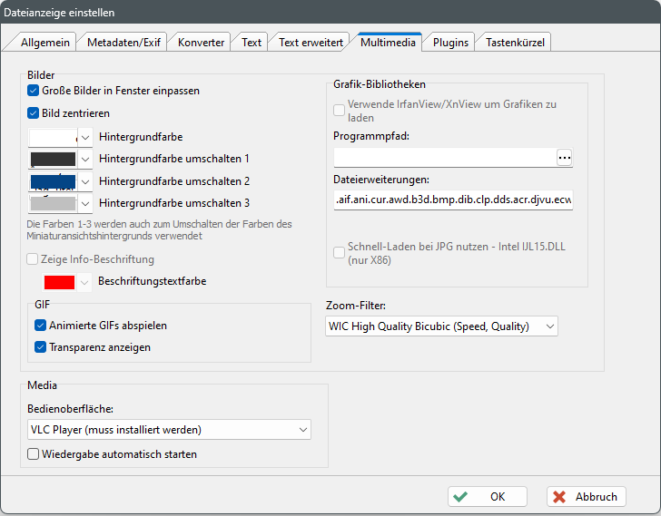The width and height of the screenshot is (661, 516).
Task: Go to the Plugins tab
Action: 450,43
